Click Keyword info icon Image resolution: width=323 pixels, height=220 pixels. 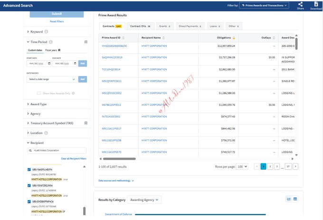pyautogui.click(x=46, y=32)
